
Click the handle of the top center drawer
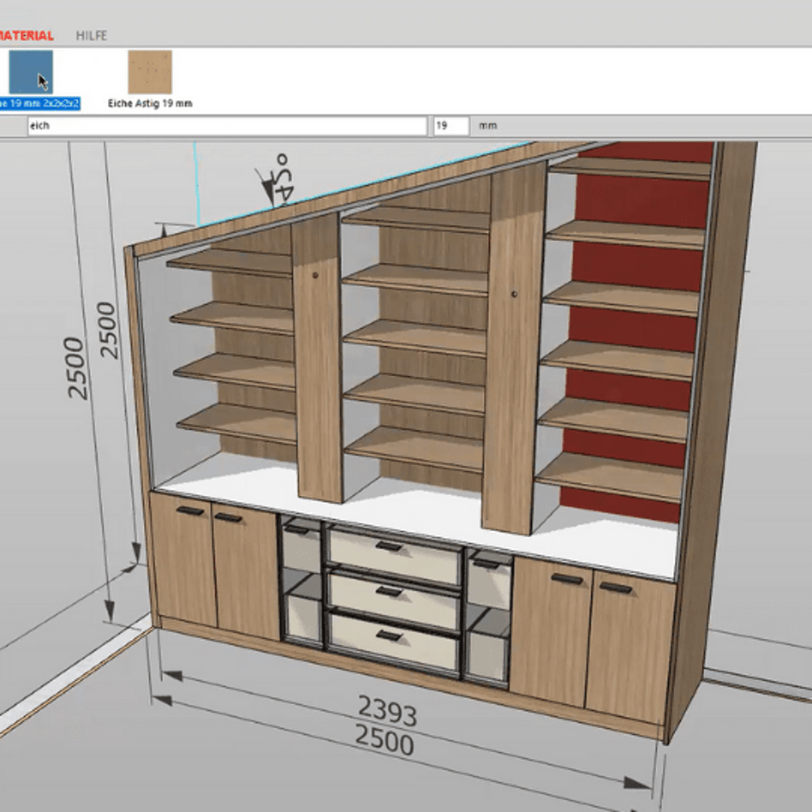tap(388, 546)
